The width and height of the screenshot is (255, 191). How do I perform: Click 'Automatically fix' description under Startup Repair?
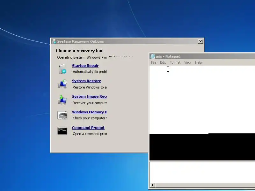click(x=90, y=72)
